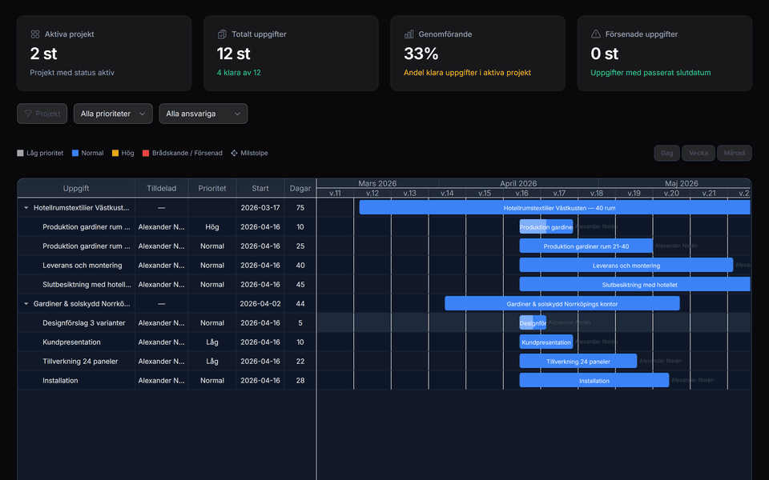Click the Aktiva projekt card icon
This screenshot has width=769, height=480.
coord(34,34)
